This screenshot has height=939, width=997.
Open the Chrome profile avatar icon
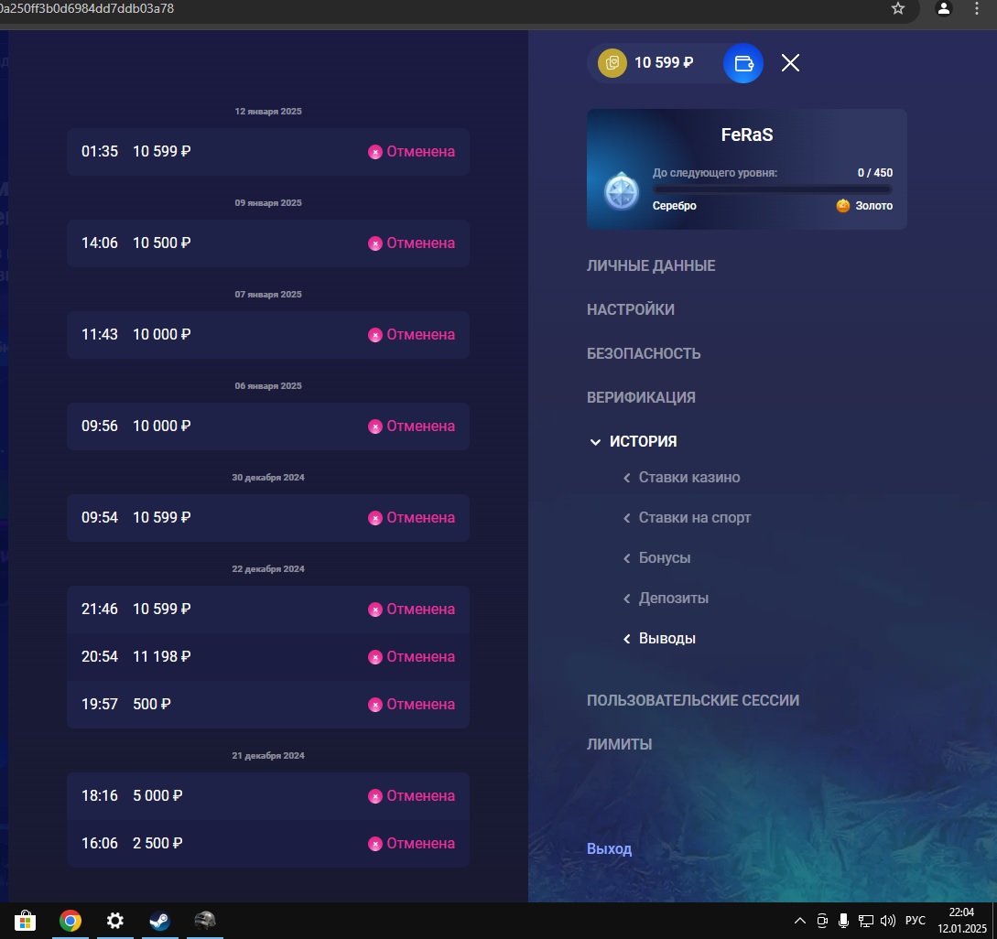[944, 8]
